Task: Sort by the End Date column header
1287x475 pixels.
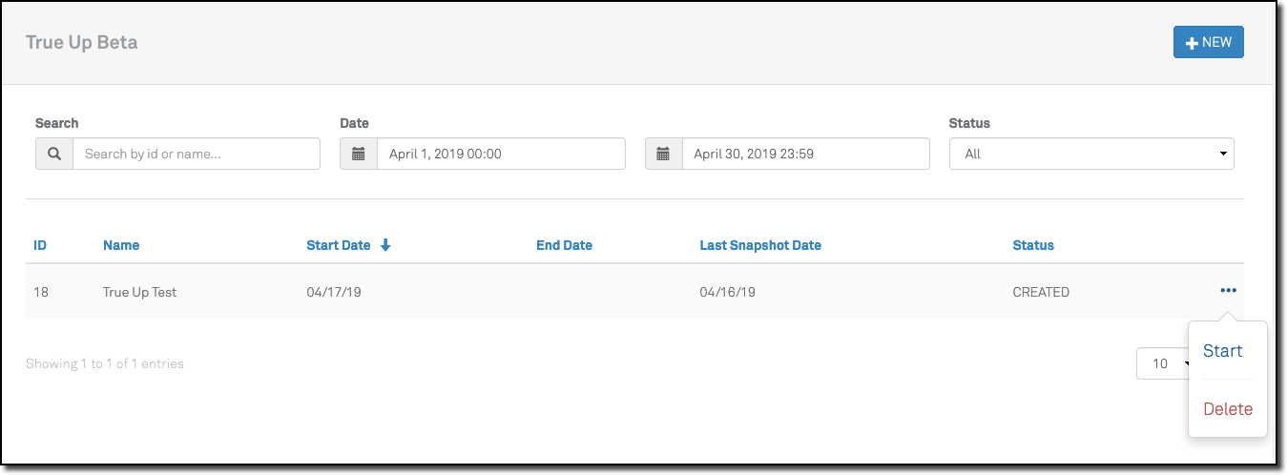Action: 564,245
